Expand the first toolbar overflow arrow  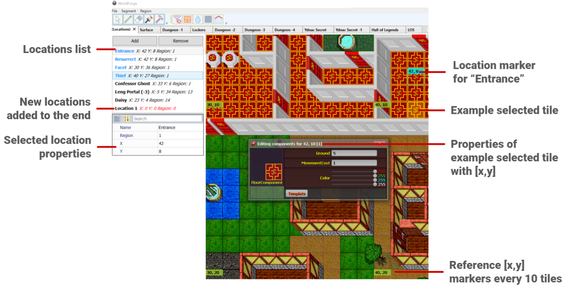pyautogui.click(x=166, y=23)
